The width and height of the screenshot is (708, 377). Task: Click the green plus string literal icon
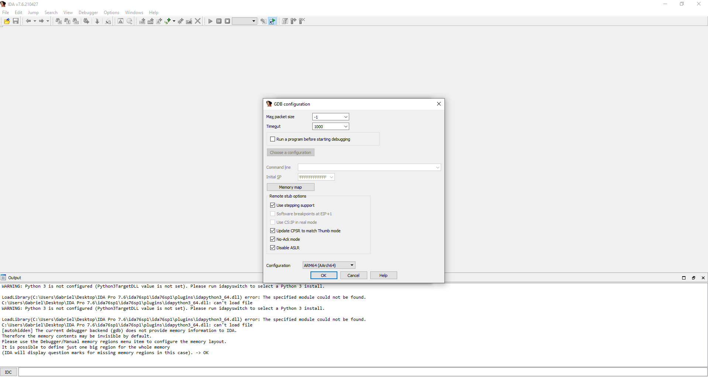click(168, 21)
